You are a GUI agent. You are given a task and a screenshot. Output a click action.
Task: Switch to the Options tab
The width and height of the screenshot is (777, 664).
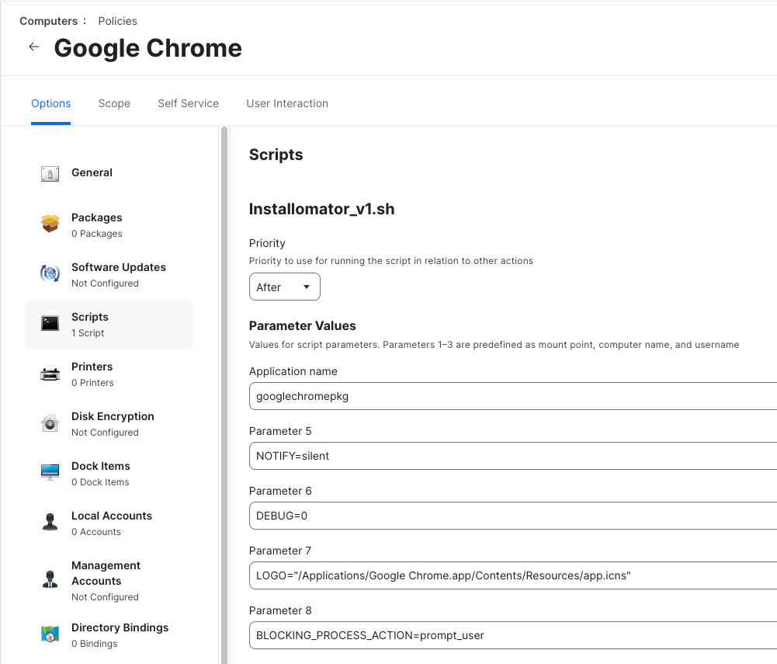point(50,103)
